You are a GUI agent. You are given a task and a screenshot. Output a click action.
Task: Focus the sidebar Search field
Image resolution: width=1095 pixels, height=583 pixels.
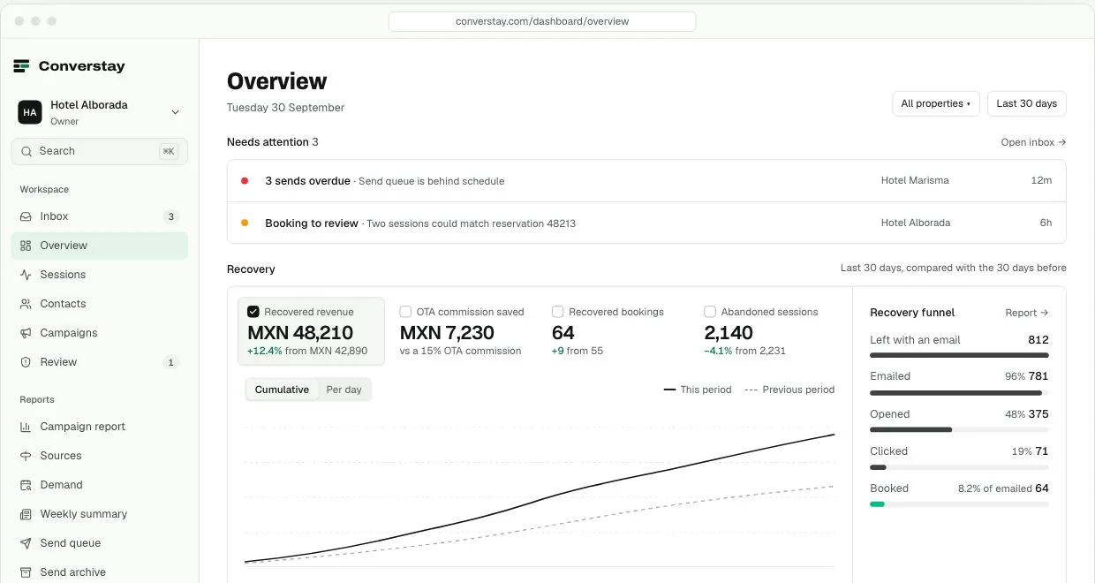100,151
